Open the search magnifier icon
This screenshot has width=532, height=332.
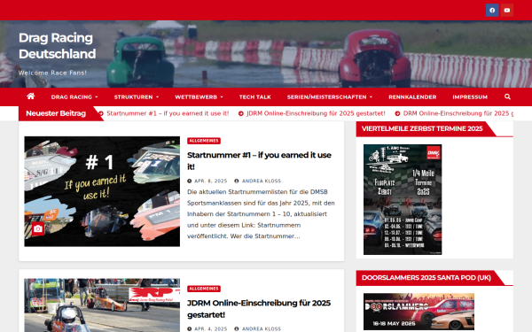click(x=507, y=97)
